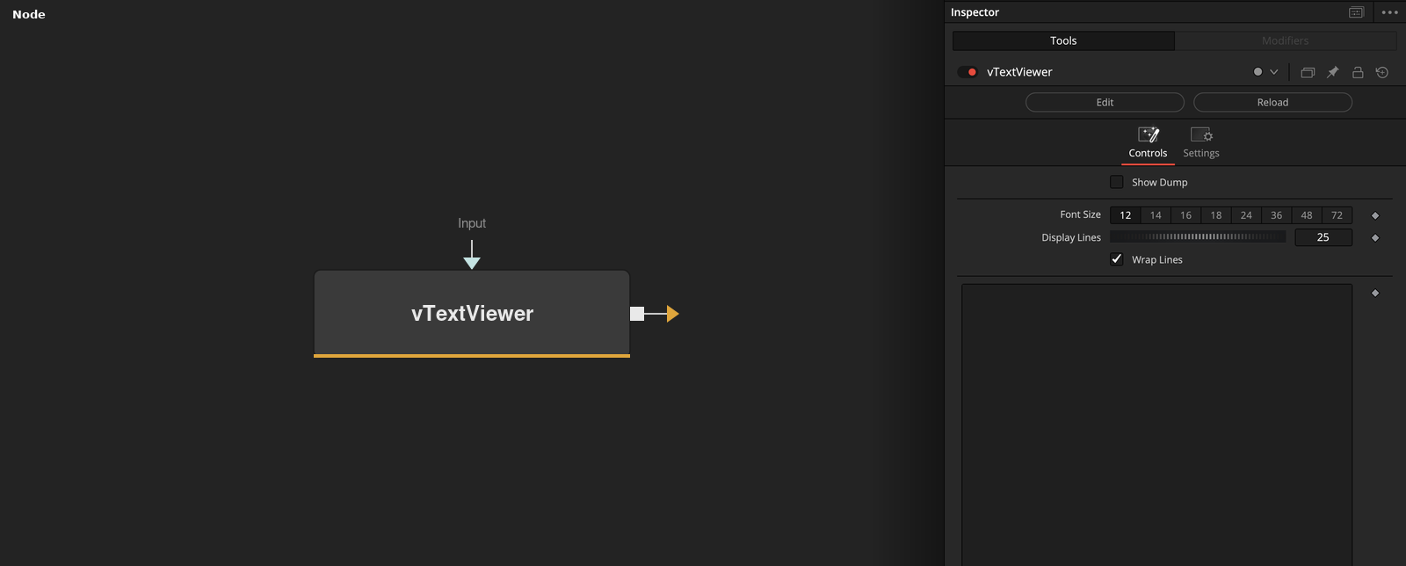
Task: Click the Input label above the node
Action: click(472, 223)
